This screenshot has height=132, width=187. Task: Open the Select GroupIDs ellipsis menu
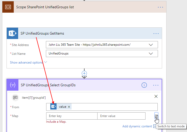[156, 85]
